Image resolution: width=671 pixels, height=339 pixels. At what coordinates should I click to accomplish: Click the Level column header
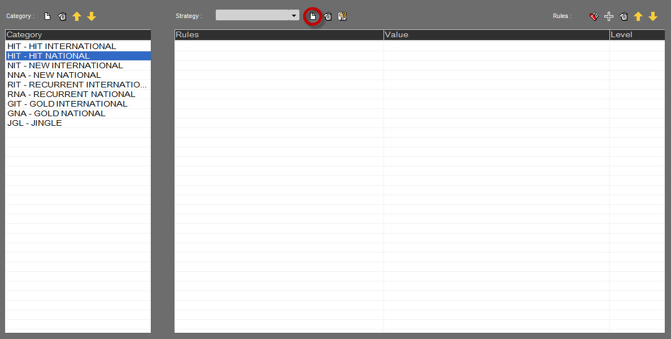(x=637, y=35)
